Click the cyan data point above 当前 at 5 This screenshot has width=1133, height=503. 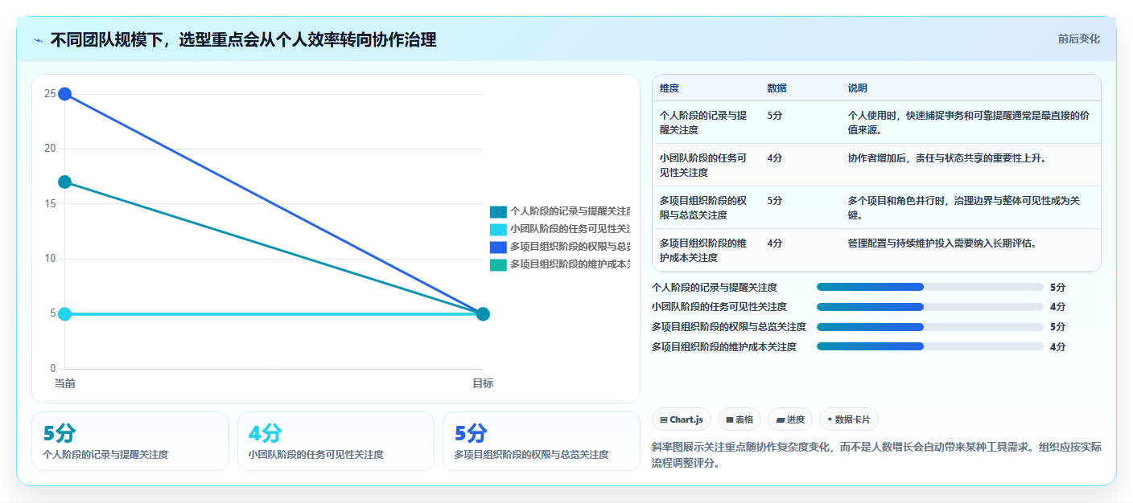pos(65,314)
